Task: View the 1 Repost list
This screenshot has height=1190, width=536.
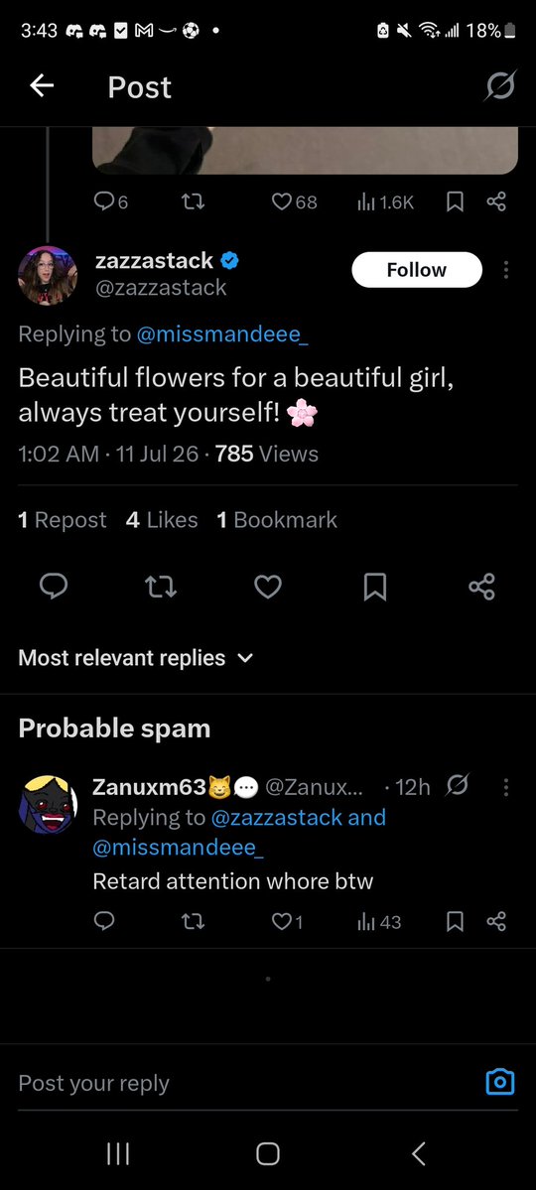Action: (63, 520)
